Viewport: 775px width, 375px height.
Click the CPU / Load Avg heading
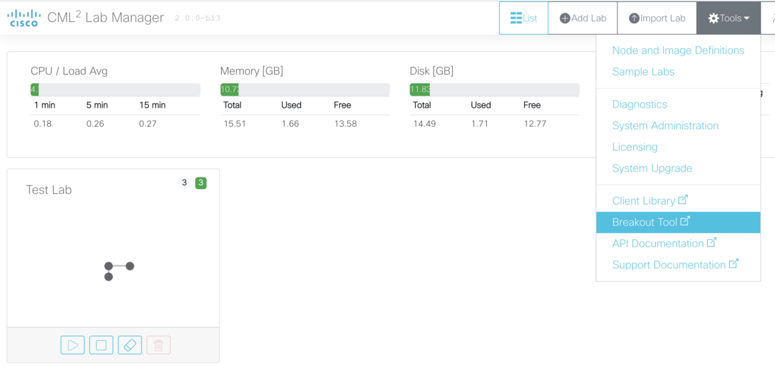69,71
